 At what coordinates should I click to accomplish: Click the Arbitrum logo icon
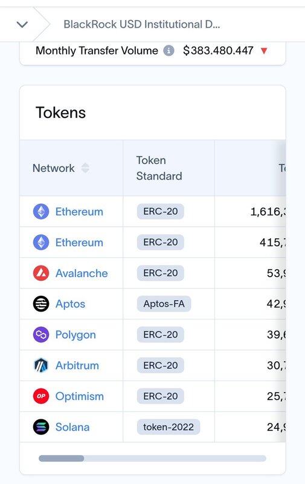point(41,365)
